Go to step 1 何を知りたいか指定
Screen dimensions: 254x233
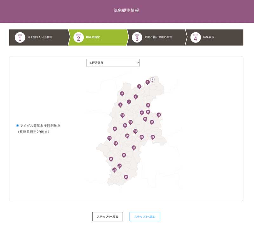[38, 37]
